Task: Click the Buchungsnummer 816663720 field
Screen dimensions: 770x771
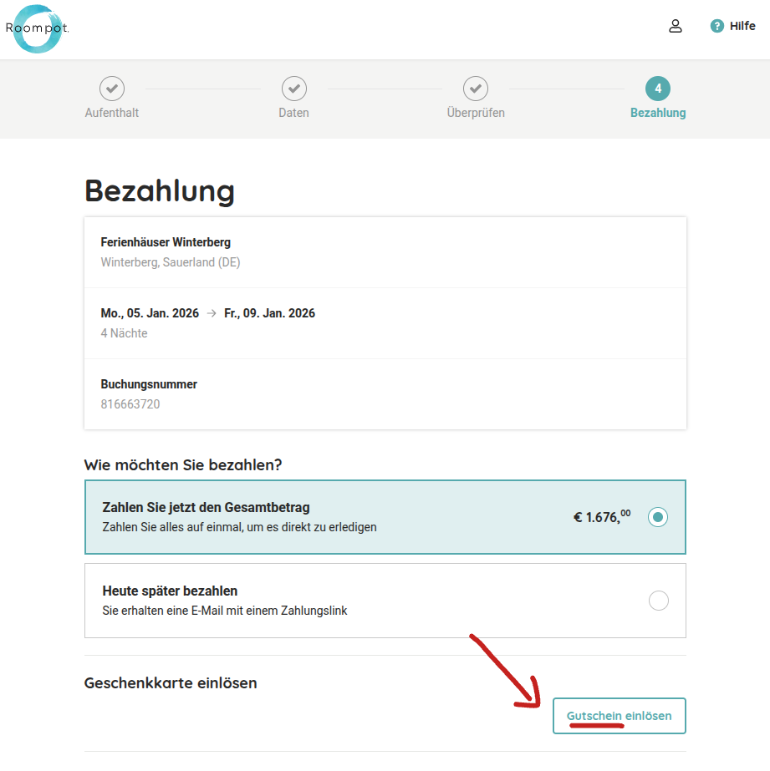Action: [385, 393]
